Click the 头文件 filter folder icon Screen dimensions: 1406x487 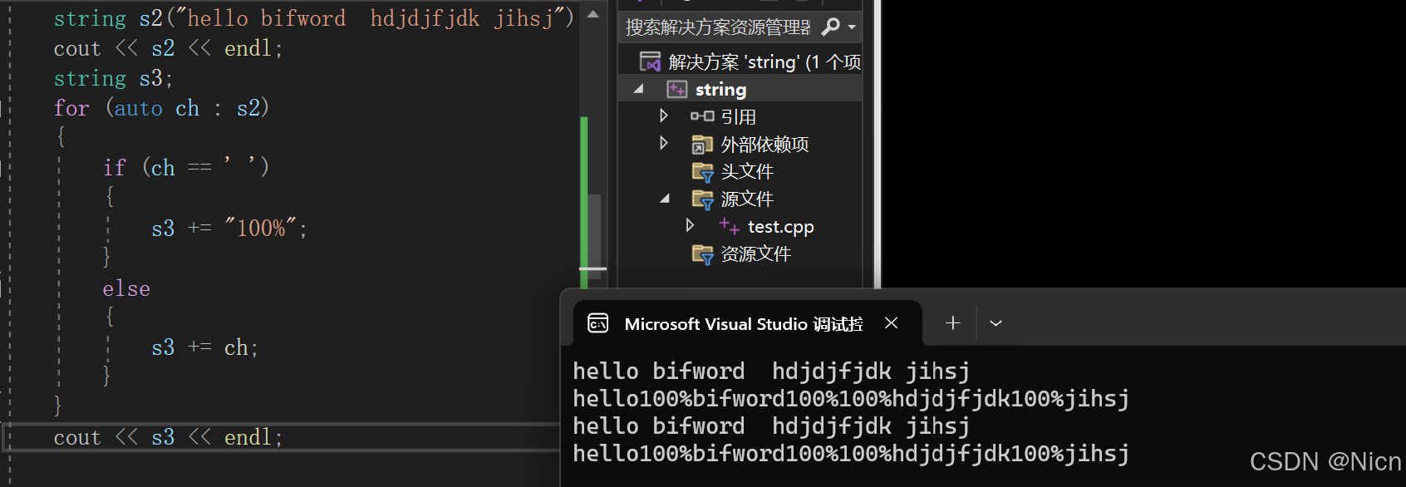point(702,172)
